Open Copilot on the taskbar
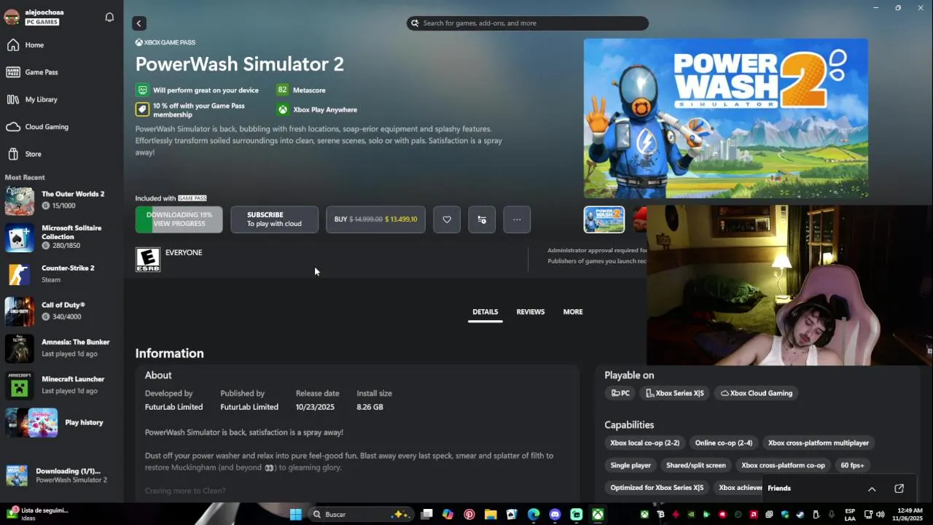The height and width of the screenshot is (525, 933). point(448,515)
